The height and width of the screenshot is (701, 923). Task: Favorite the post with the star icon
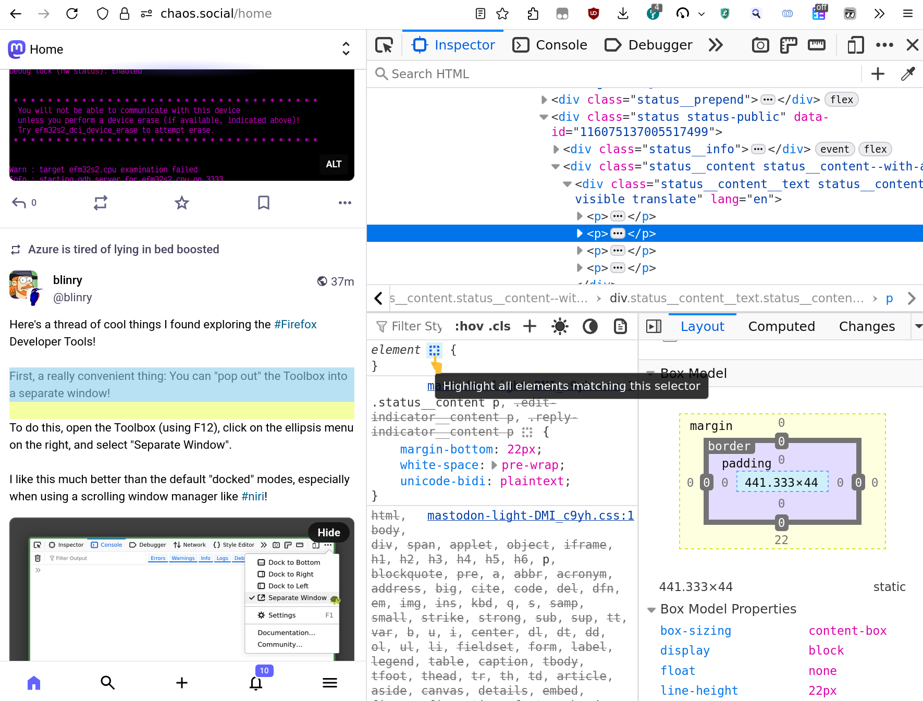click(181, 203)
